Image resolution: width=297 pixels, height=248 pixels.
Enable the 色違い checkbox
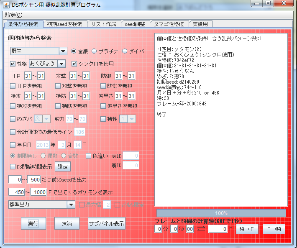[88, 156]
